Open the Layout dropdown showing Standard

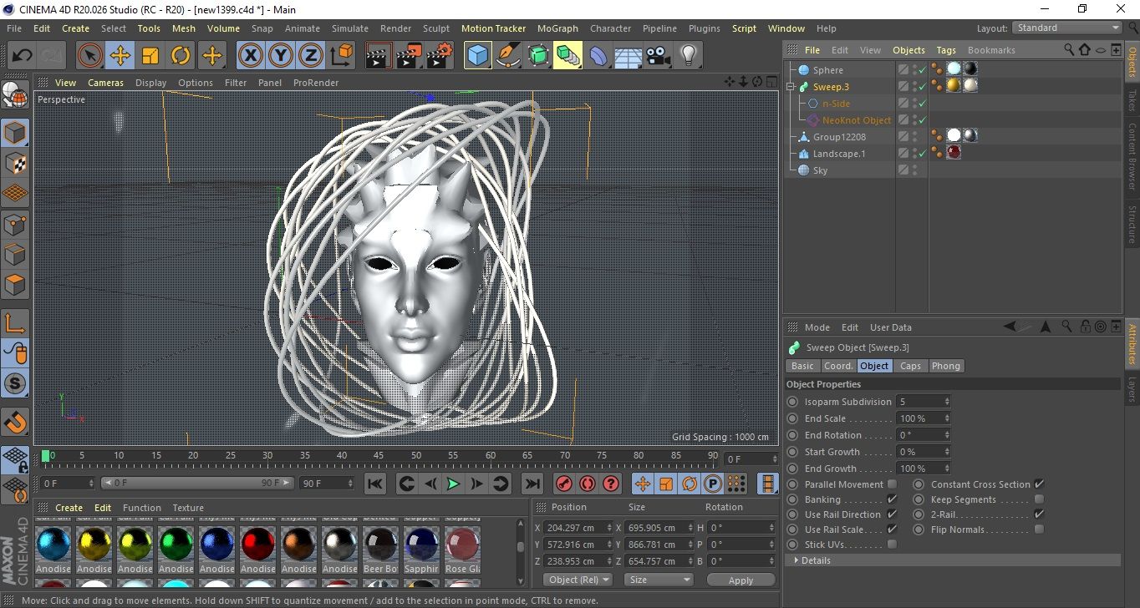point(1066,28)
